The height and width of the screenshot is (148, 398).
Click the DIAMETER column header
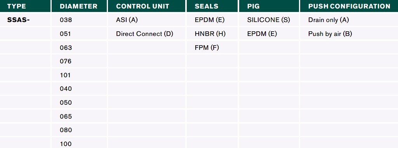tap(78, 6)
